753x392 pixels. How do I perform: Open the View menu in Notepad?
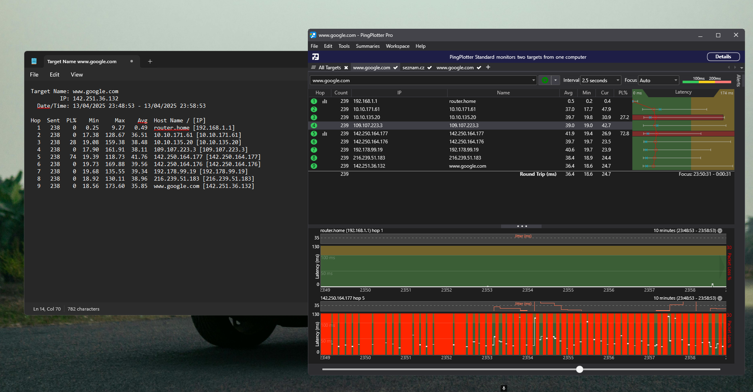(x=77, y=75)
